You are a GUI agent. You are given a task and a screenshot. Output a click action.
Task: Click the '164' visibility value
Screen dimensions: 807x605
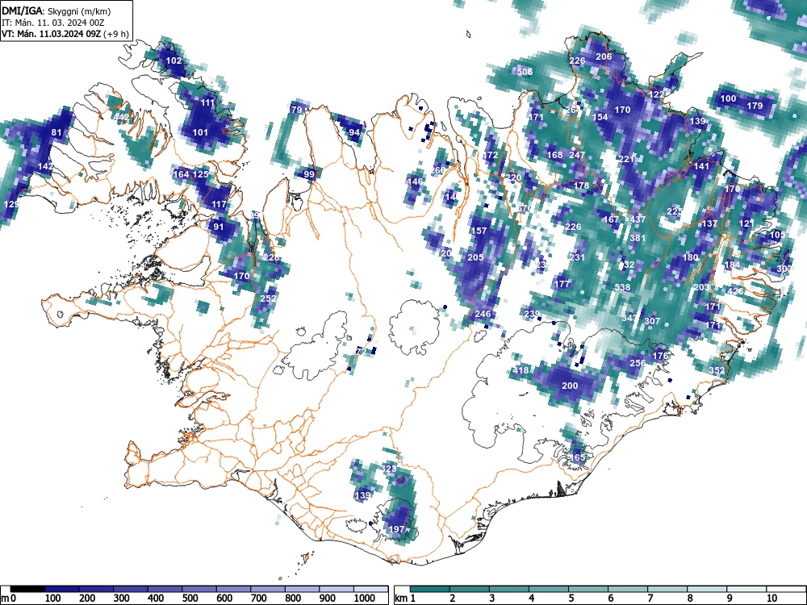(181, 174)
